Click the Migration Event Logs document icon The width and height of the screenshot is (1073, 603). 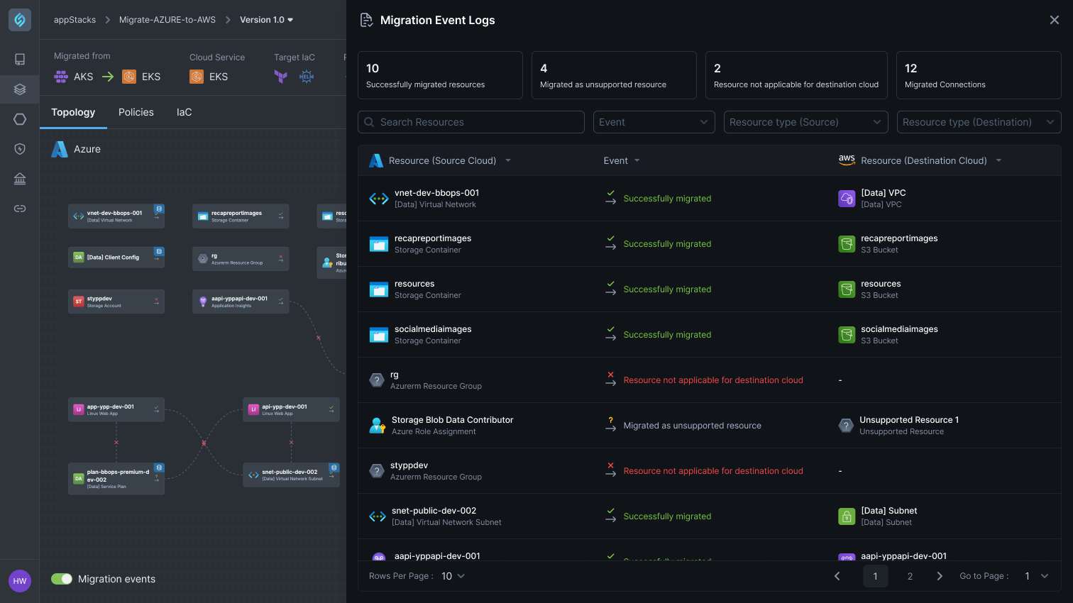point(366,20)
